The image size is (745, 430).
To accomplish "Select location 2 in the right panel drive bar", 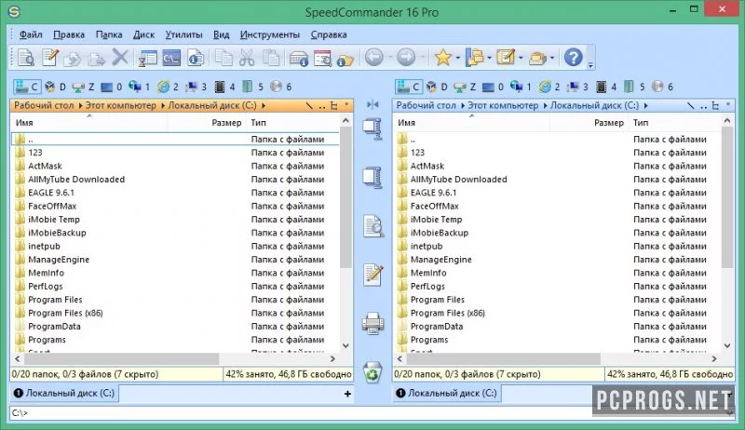I will [549, 87].
